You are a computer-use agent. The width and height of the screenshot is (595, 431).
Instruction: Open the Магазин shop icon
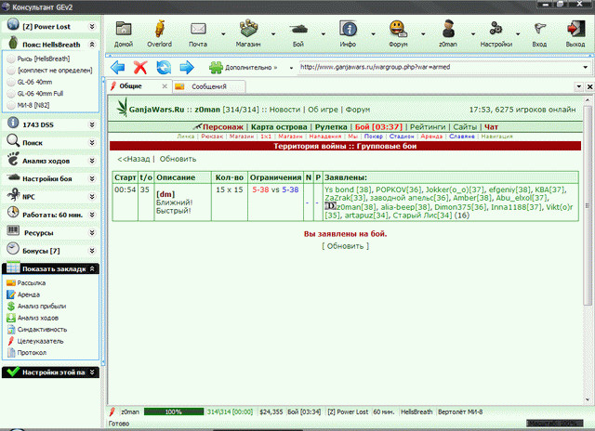[x=248, y=29]
